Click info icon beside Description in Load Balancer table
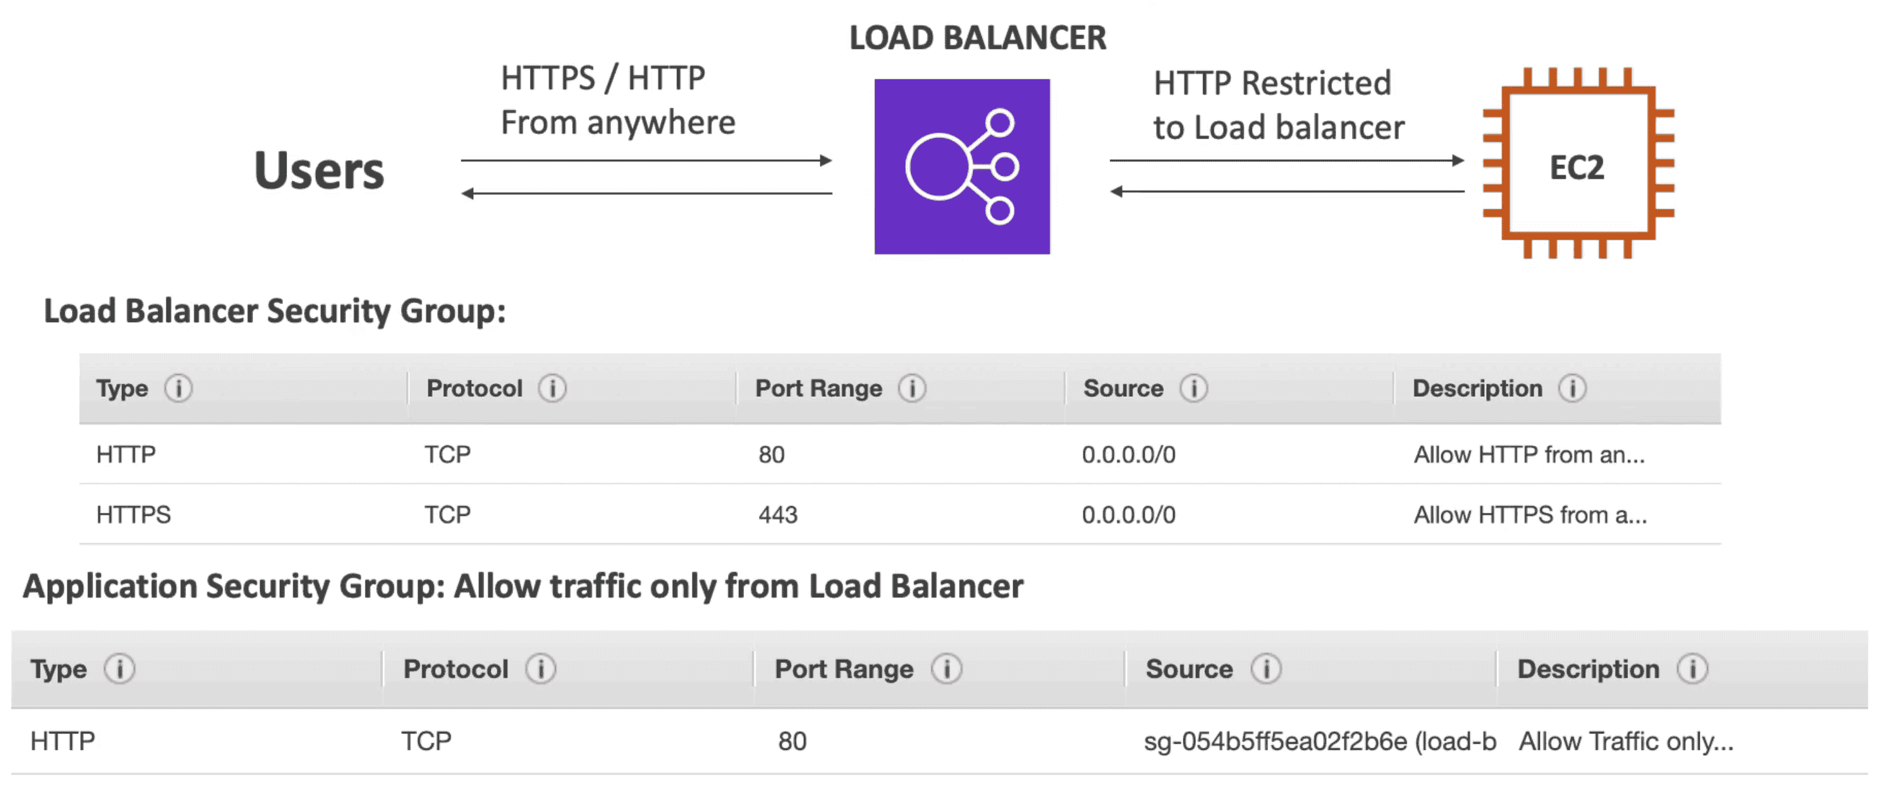Image resolution: width=1889 pixels, height=795 pixels. coord(1572,388)
